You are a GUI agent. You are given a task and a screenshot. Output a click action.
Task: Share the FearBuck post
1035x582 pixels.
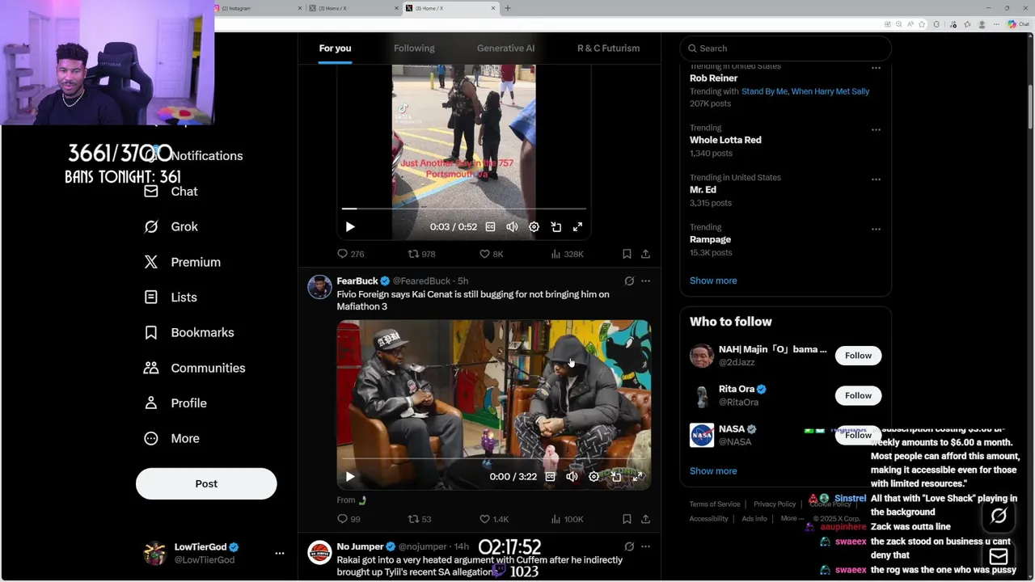(x=645, y=519)
